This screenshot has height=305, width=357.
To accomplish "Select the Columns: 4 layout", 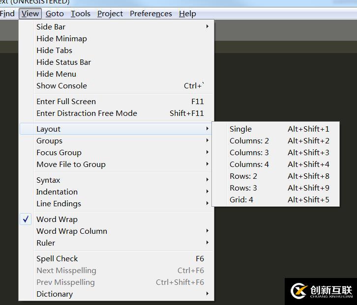I will coord(276,165).
